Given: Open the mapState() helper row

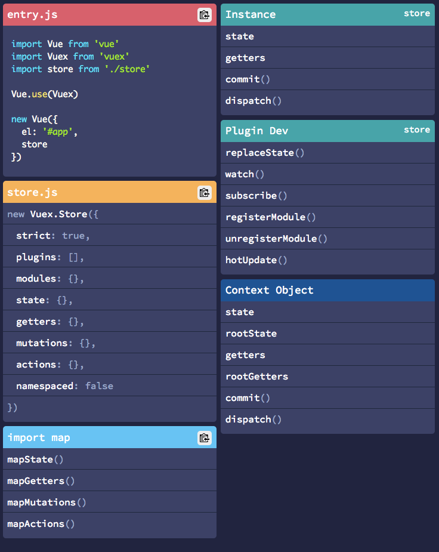Looking at the screenshot, I should coord(109,460).
